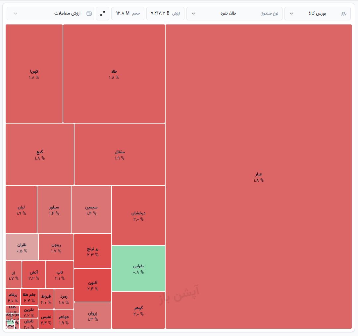358x336 pixels.
Task: Select the نقرین fund tile
Action: tap(29, 312)
